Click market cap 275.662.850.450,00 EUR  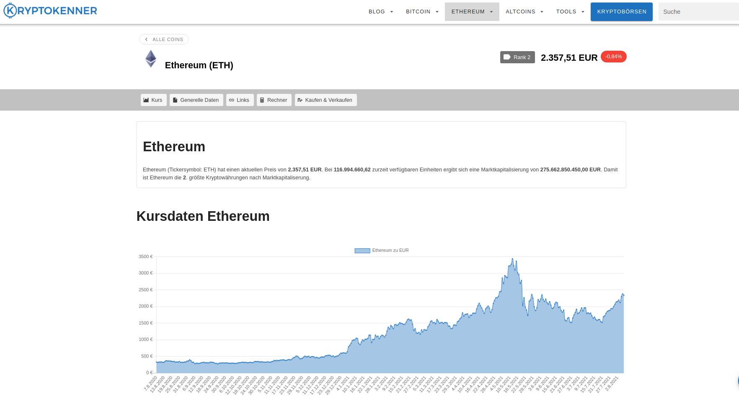[x=571, y=170]
